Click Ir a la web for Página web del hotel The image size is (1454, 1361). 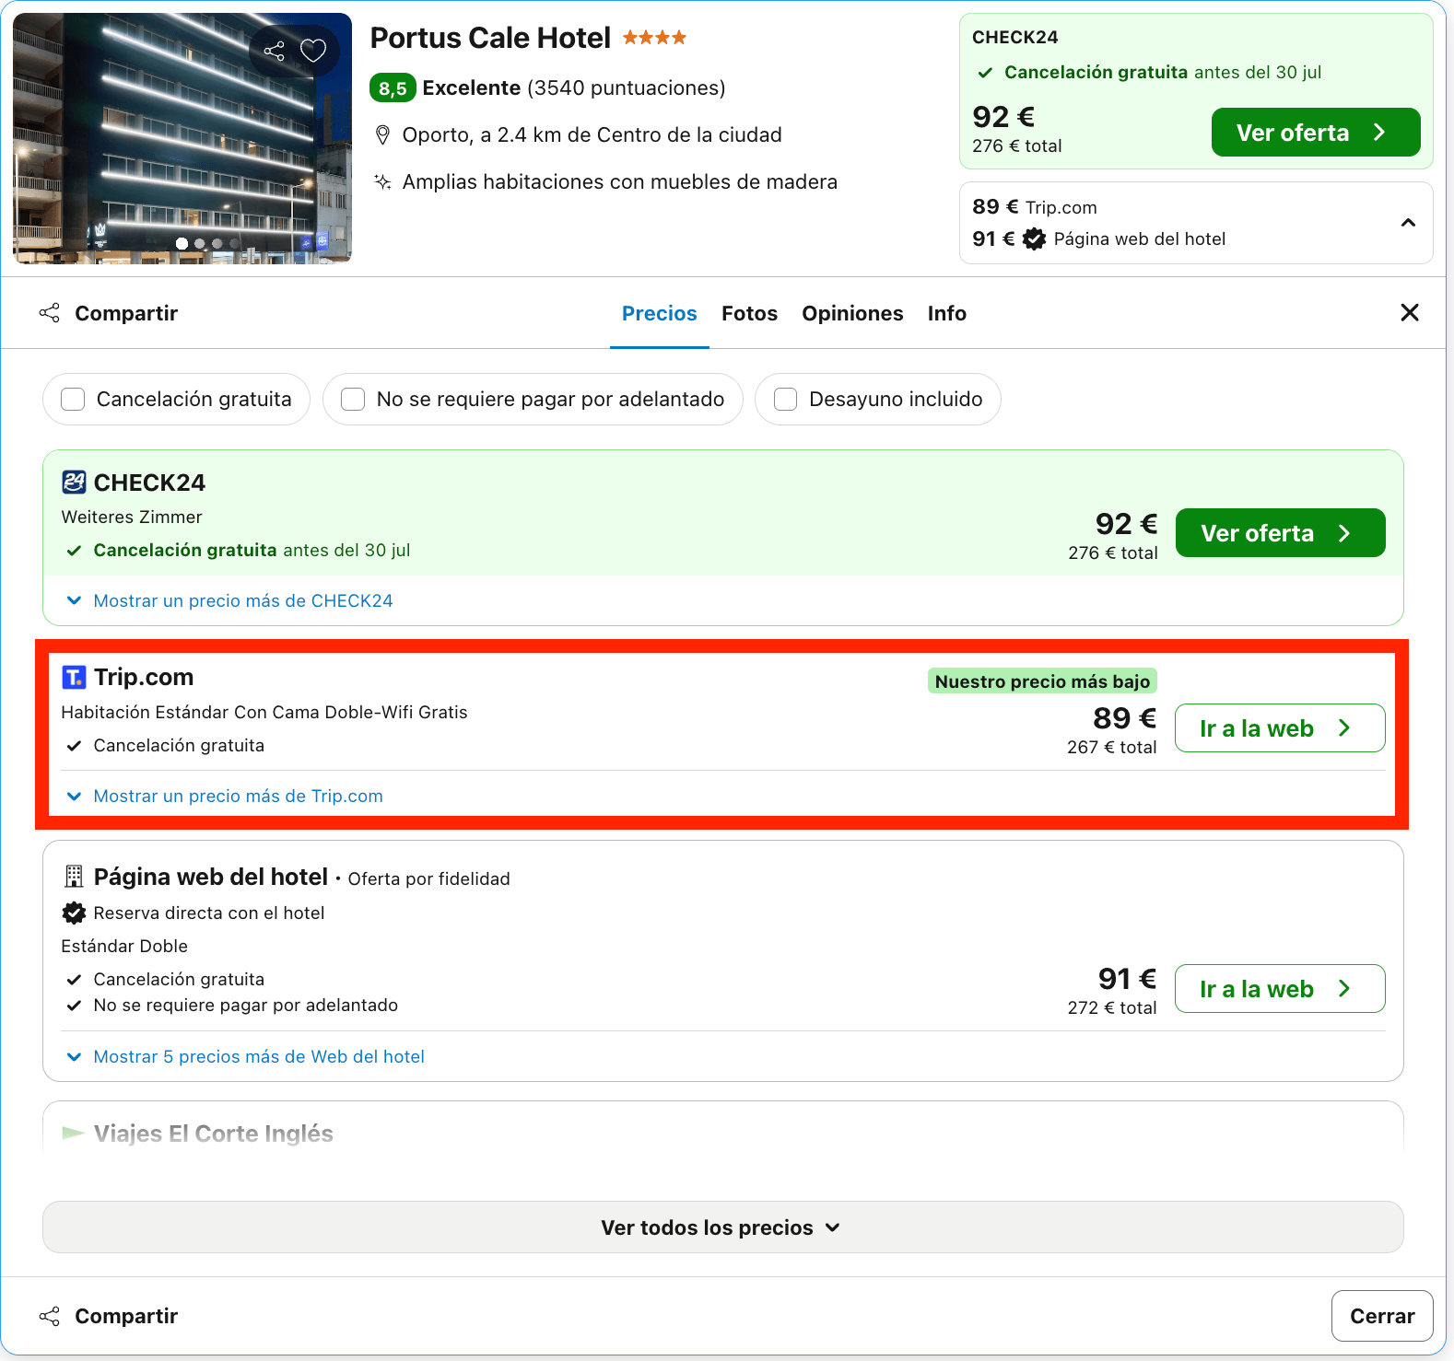tap(1280, 989)
